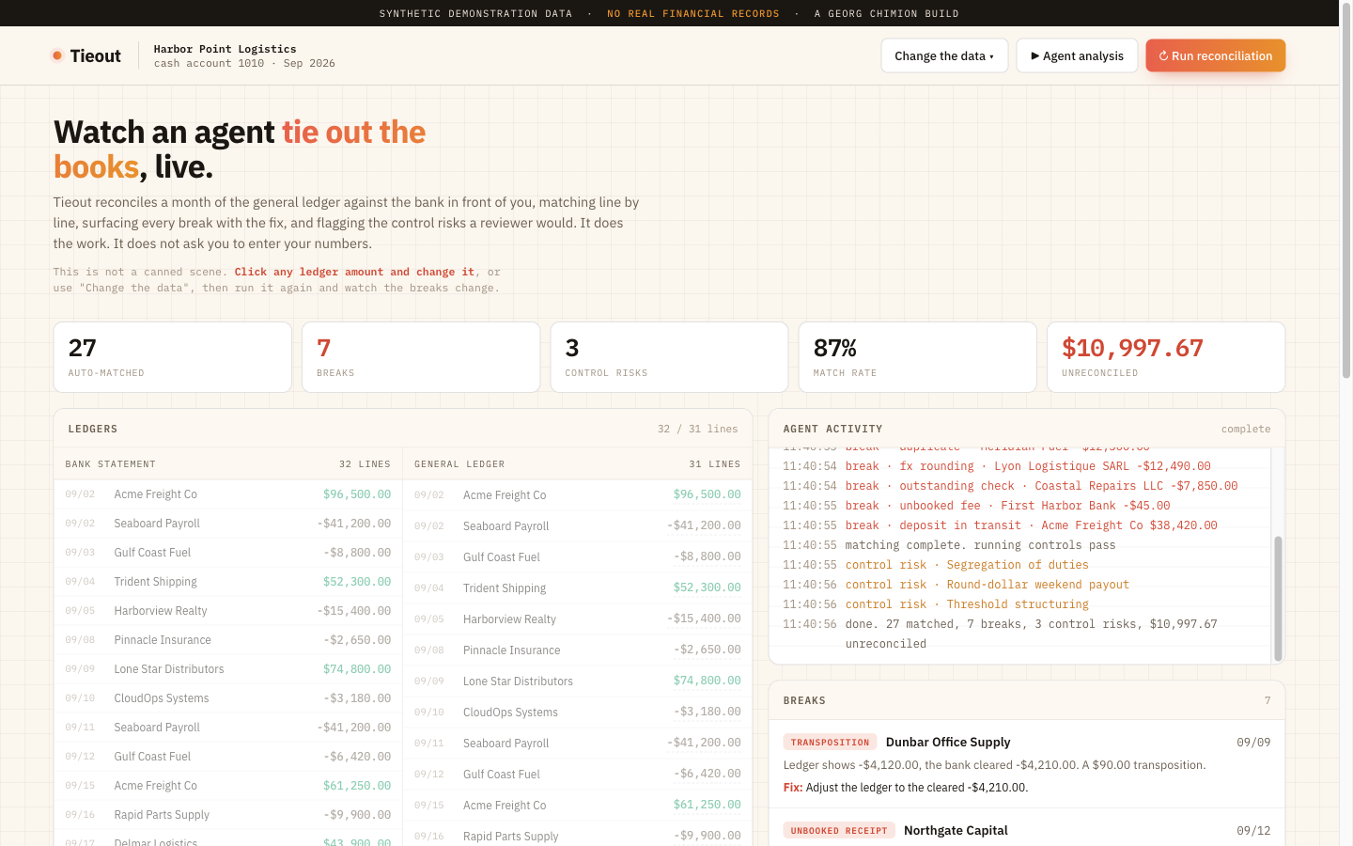
Task: Edit ledger Trident Shipping $52,300.00 amount
Action: (707, 587)
